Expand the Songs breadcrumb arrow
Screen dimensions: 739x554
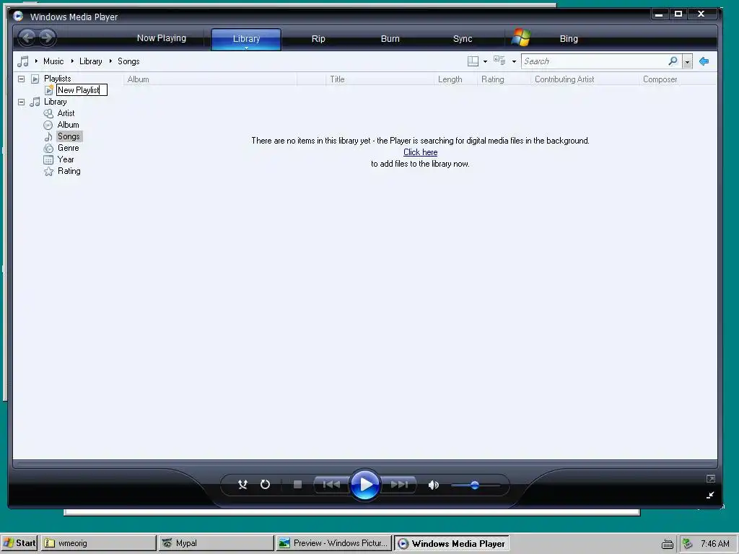(x=110, y=61)
